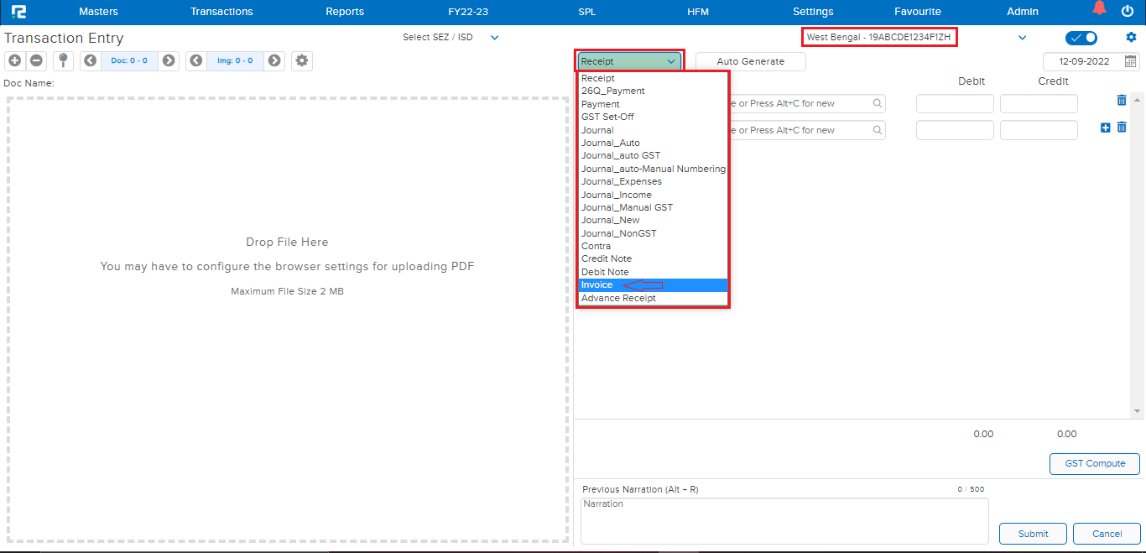Viewport: 1146px width, 553px height.
Task: Open document viewer gear settings
Action: tap(302, 60)
